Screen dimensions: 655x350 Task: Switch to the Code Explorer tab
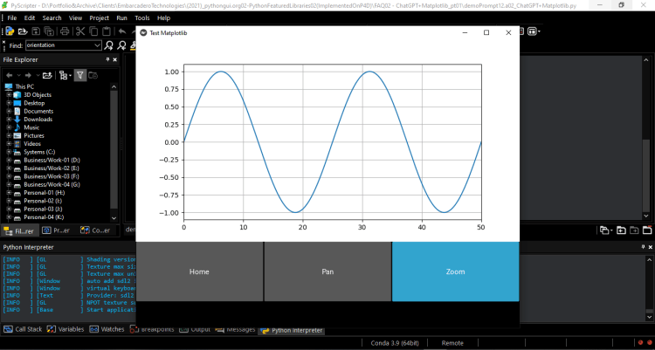[96, 230]
